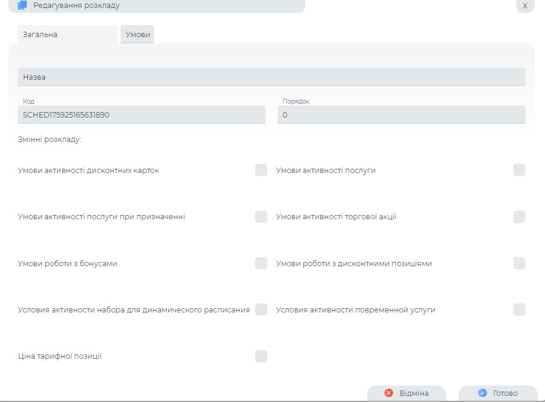Tick Умови активності торгової акції checkbox
The image size is (545, 402).
(x=519, y=217)
